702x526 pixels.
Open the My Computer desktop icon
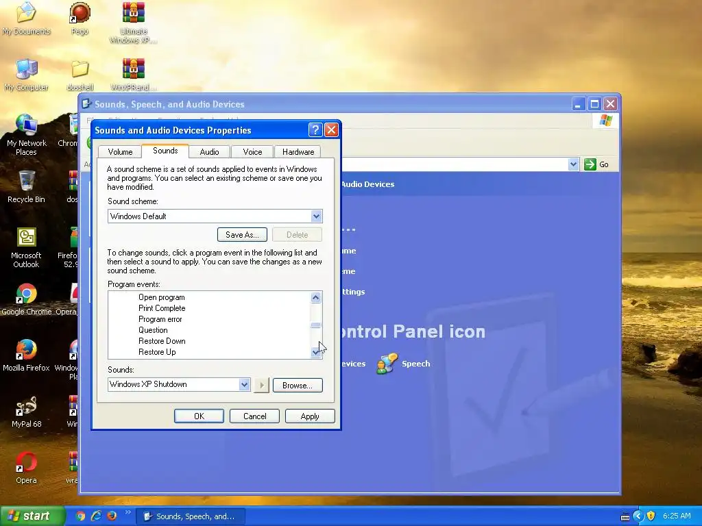click(26, 74)
